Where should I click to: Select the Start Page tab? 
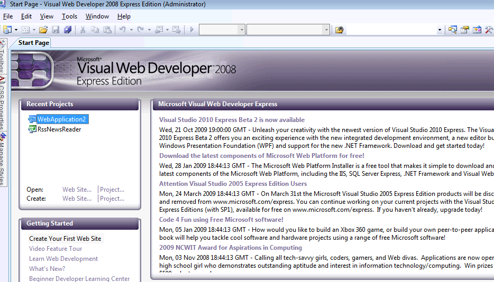tap(33, 43)
